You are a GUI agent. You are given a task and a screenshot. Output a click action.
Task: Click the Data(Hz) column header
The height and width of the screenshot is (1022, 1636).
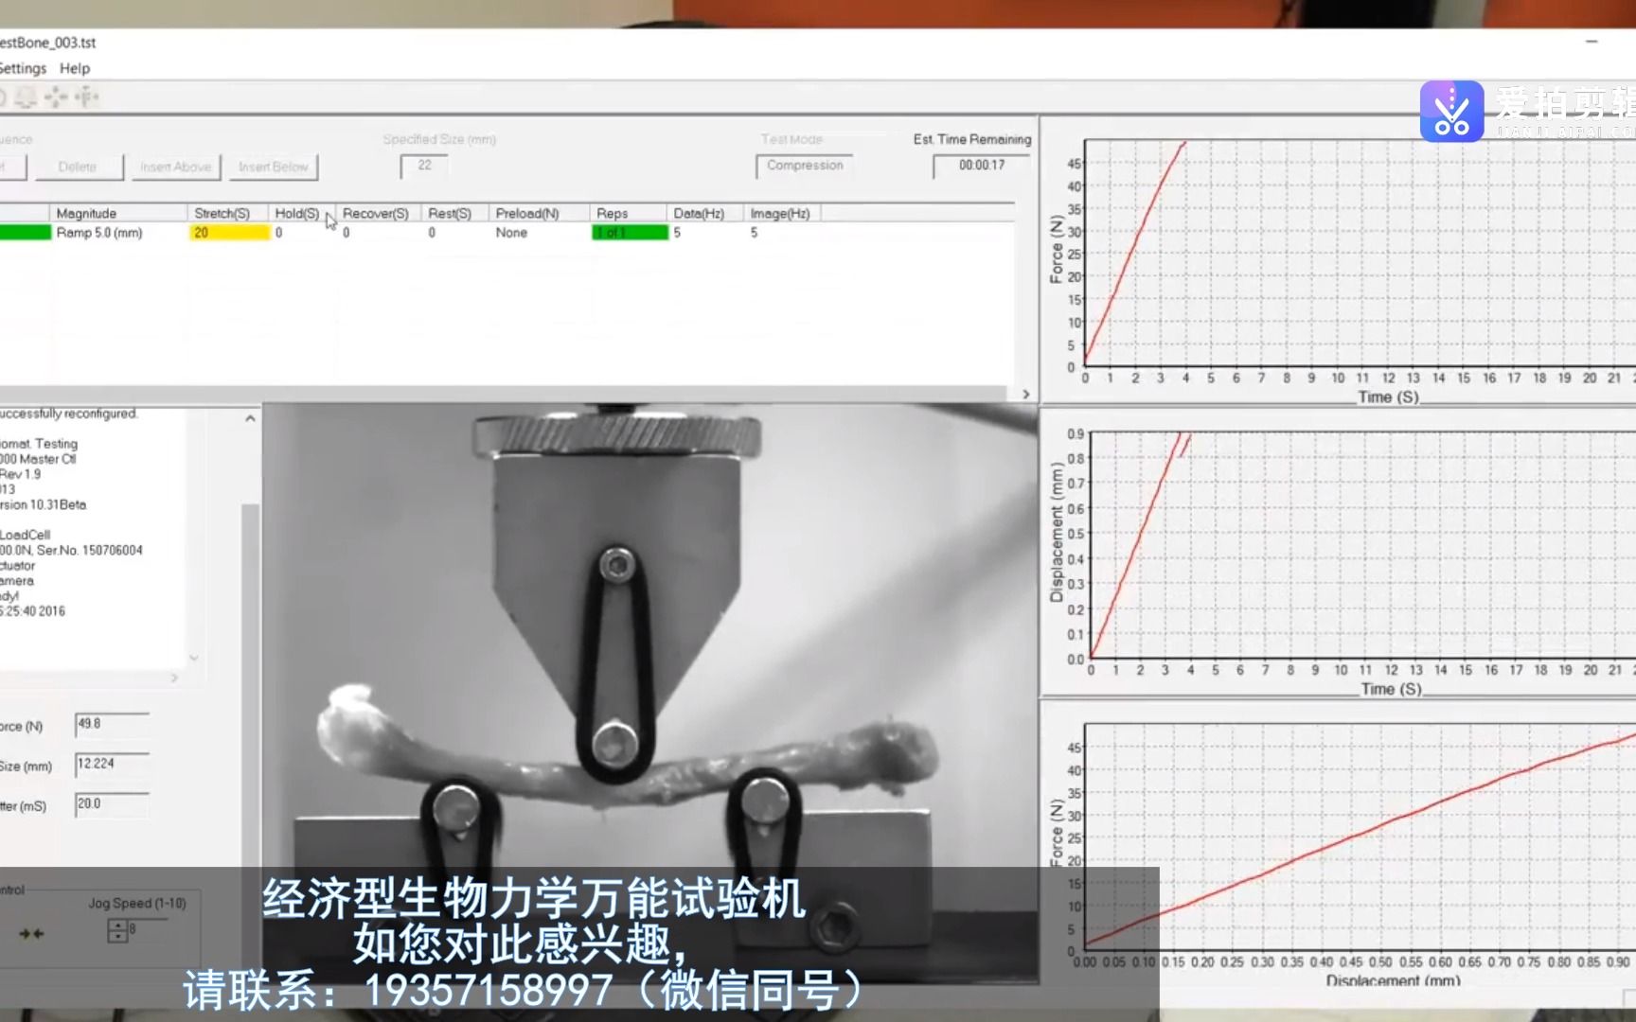coord(704,214)
